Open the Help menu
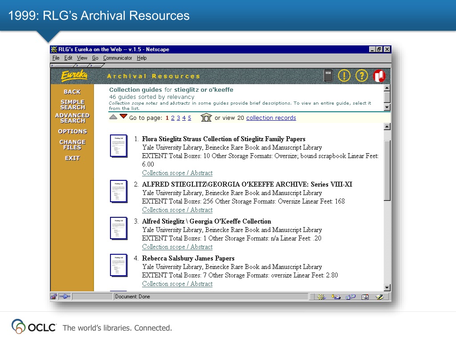456x342 pixels. pyautogui.click(x=142, y=58)
